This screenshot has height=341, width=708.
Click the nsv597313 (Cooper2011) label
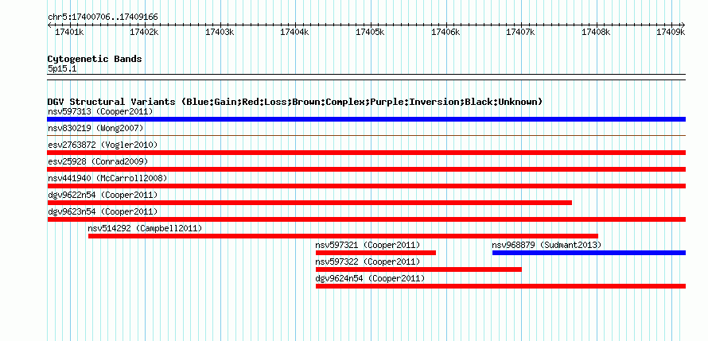click(x=100, y=111)
